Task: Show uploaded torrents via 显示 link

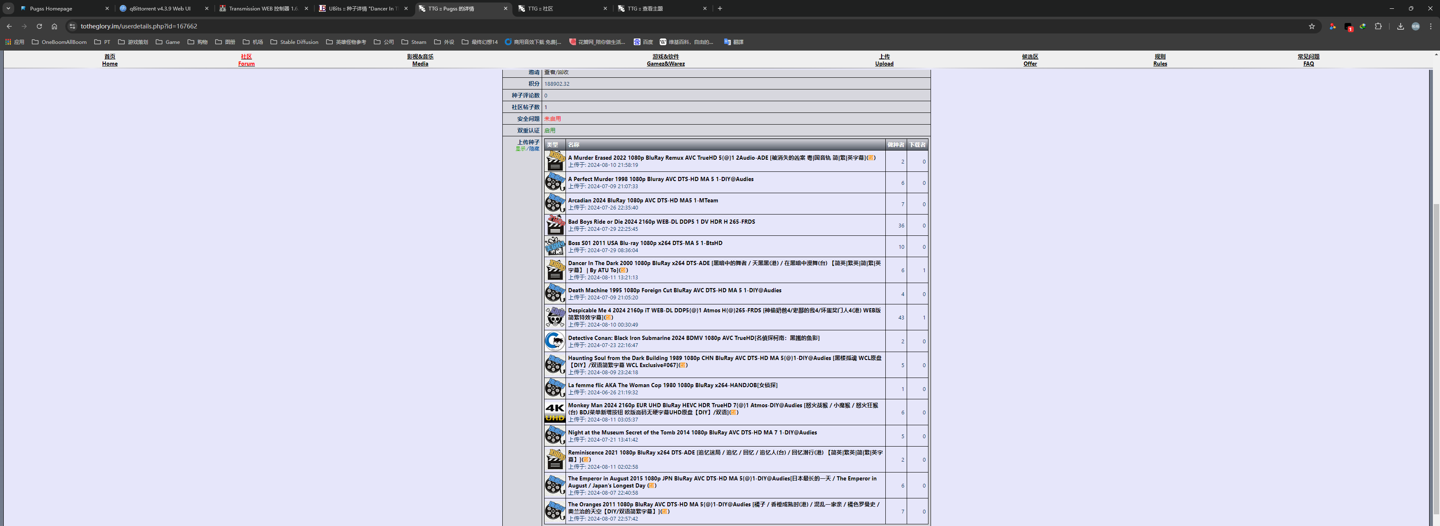Action: tap(520, 149)
